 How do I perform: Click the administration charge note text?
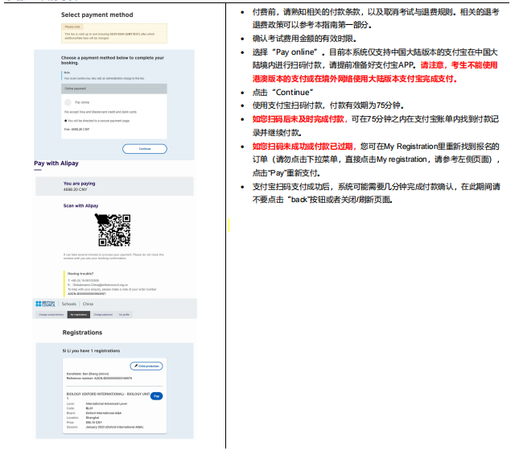pos(104,78)
